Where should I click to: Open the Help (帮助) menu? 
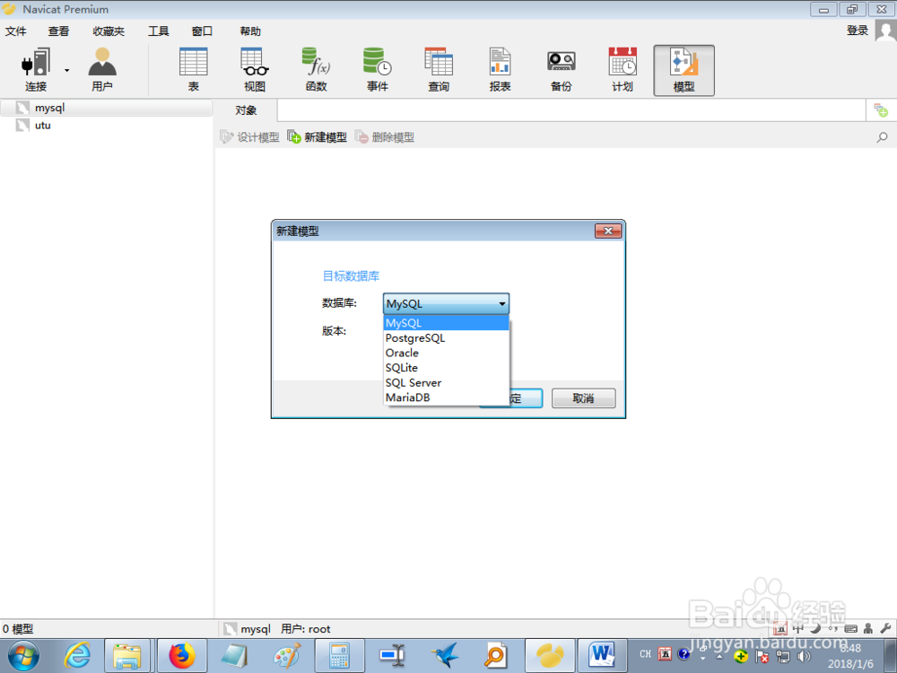point(250,31)
